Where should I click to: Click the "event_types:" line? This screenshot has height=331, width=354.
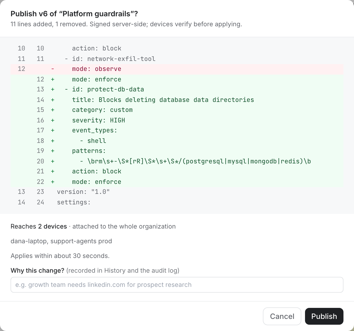click(x=177, y=131)
